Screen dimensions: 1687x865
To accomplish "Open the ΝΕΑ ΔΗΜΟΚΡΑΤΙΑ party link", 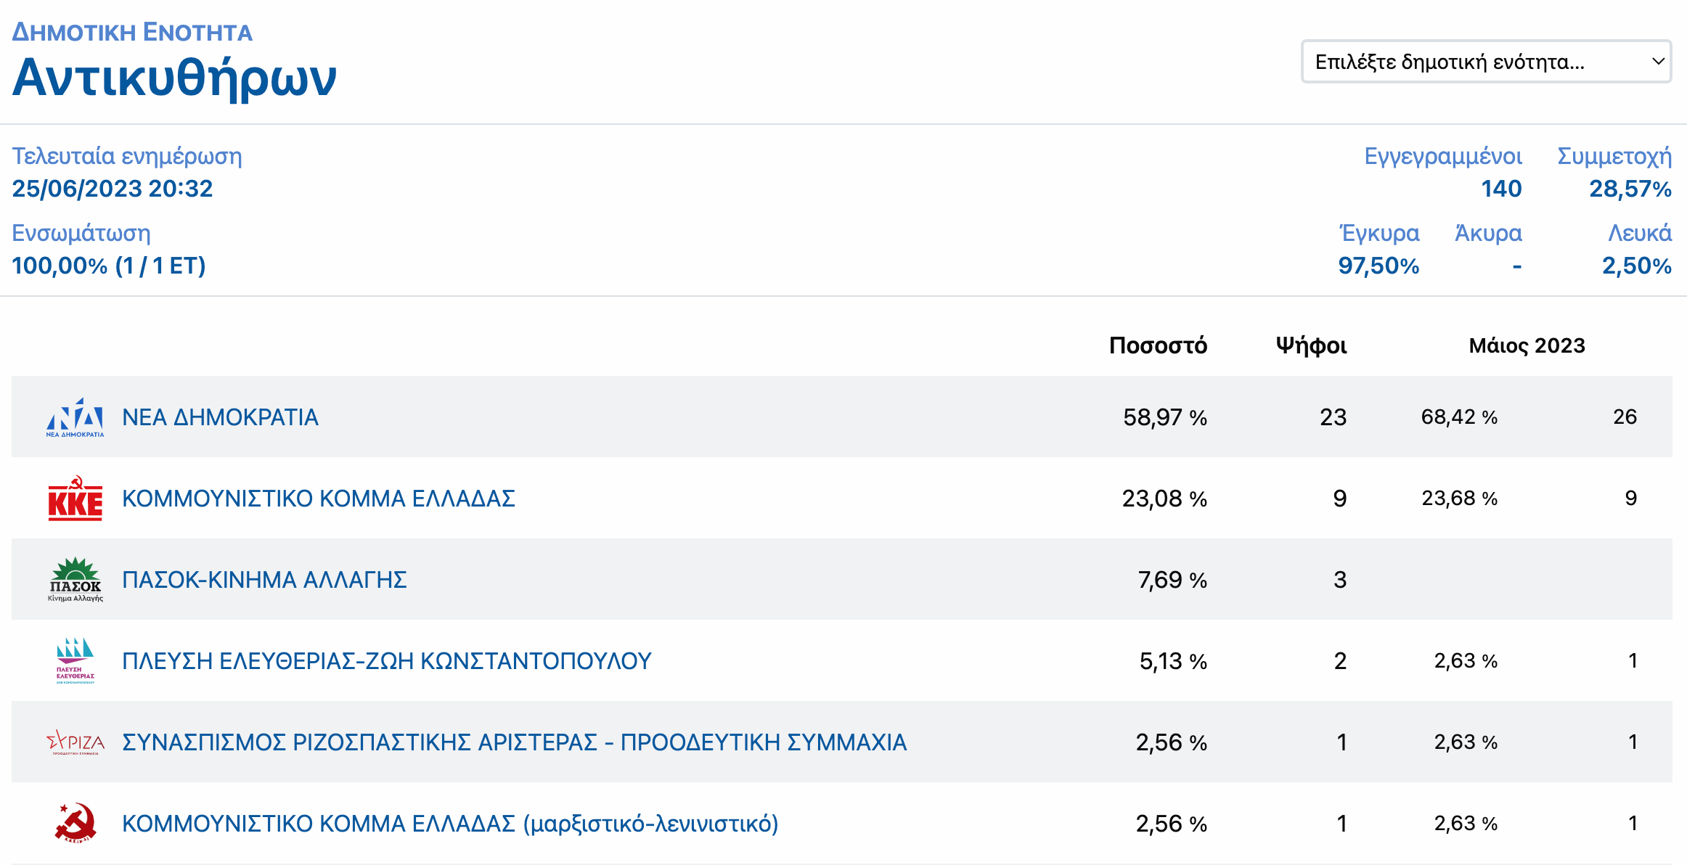I will [220, 417].
